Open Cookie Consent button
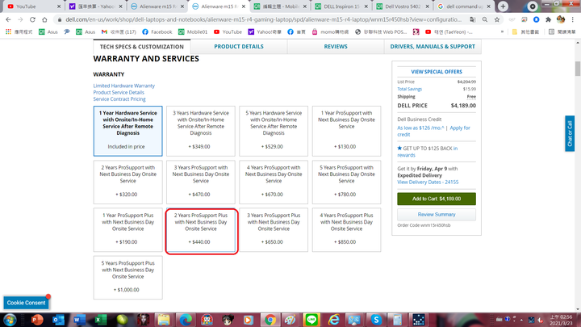Screen dimensions: 581x327 tap(26, 303)
